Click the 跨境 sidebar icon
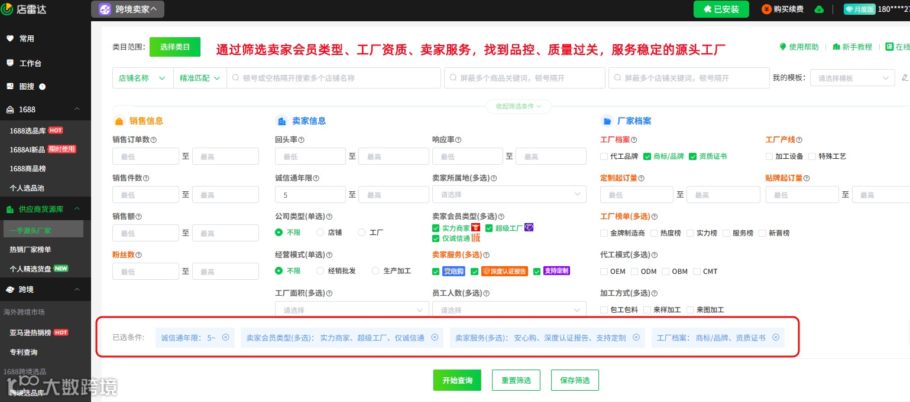Image resolution: width=910 pixels, height=402 pixels. click(10, 289)
